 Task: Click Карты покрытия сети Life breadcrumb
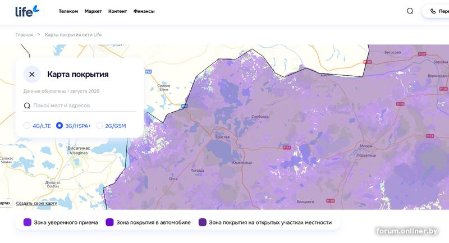click(74, 35)
